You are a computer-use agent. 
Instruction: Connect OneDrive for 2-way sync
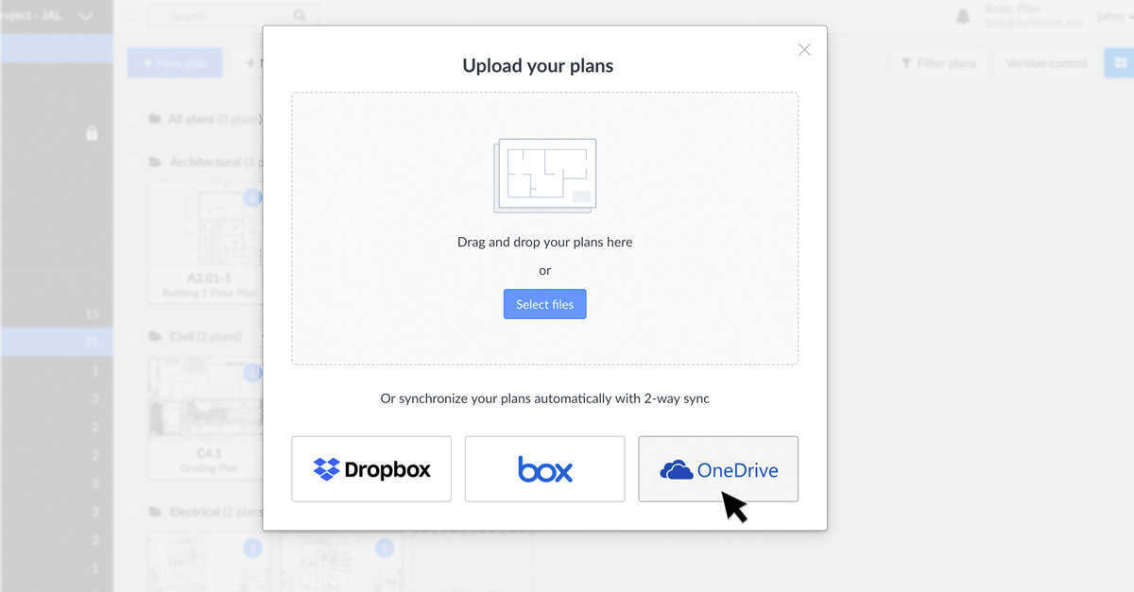pyautogui.click(x=718, y=469)
